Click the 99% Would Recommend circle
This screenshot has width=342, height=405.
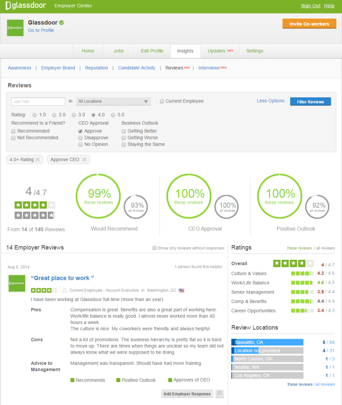coord(98,196)
